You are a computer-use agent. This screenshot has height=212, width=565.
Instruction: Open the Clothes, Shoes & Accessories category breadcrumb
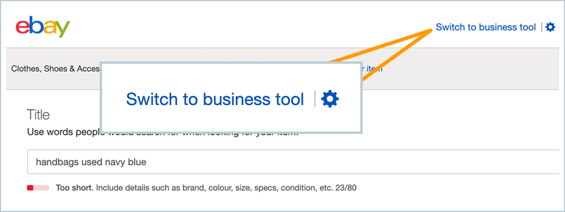55,68
